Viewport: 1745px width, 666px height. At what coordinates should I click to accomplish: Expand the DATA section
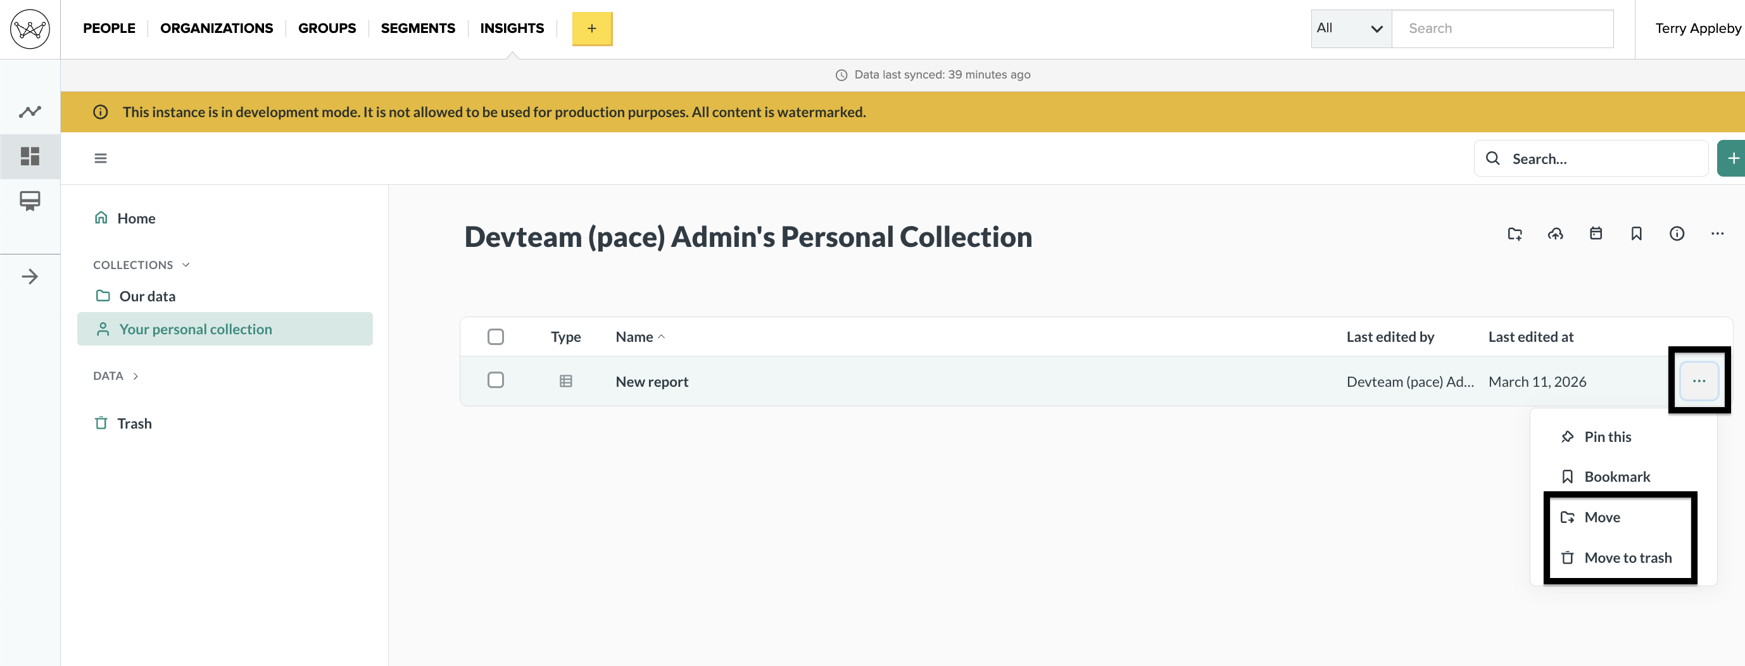pos(116,376)
